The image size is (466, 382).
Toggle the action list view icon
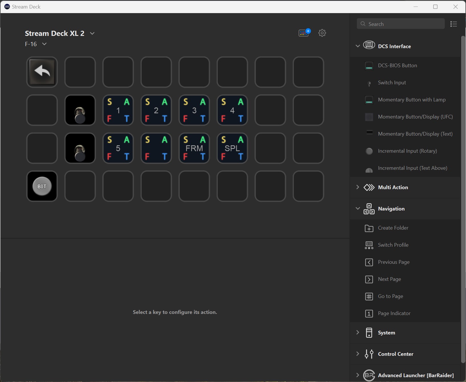click(x=453, y=24)
